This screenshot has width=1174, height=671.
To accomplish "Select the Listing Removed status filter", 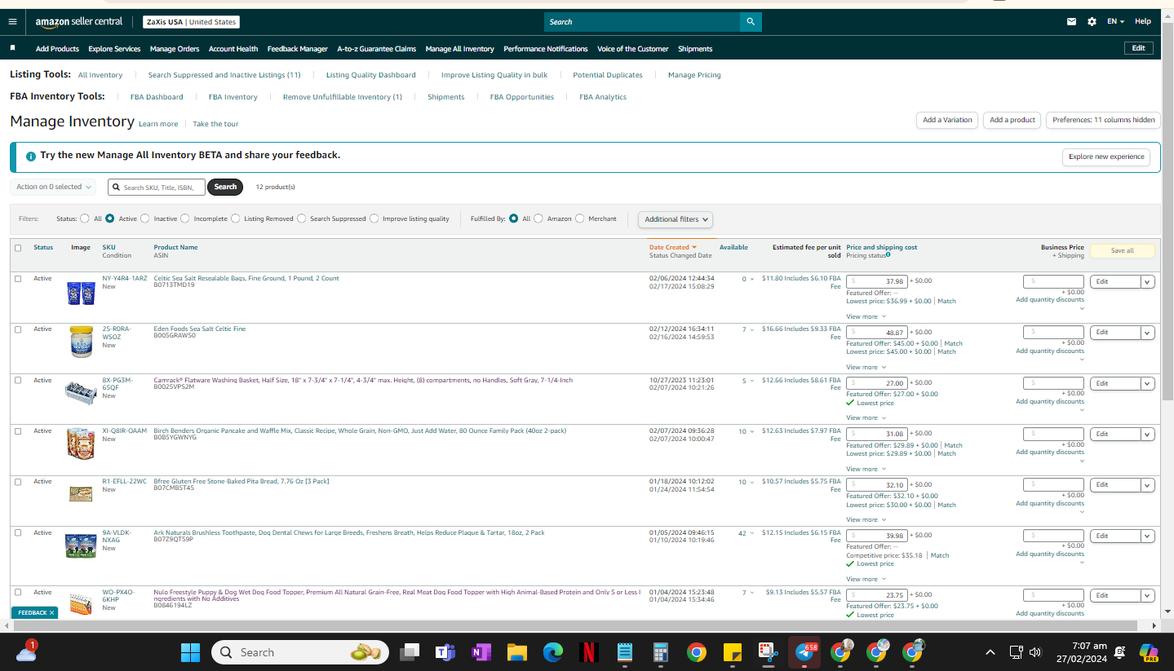I will (235, 219).
